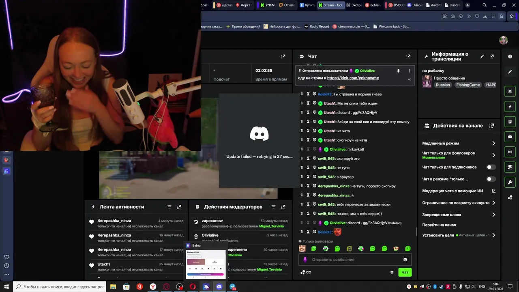Image resolution: width=519 pixels, height=292 pixels.
Task: Open AI chat moderation external link
Action: click(493, 191)
